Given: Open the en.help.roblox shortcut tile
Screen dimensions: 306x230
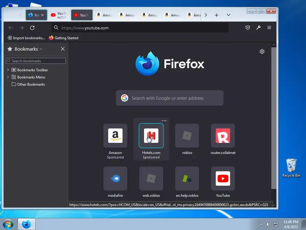Looking at the screenshot, I should (x=187, y=178).
